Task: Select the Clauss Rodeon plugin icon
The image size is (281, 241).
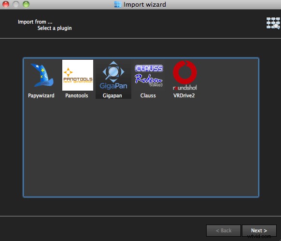Action: (149, 76)
